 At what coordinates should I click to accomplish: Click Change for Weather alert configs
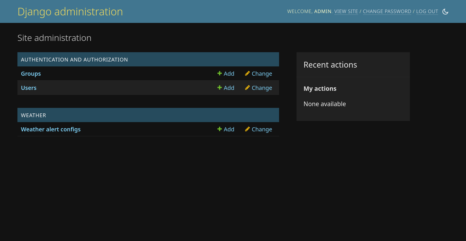pyautogui.click(x=258, y=129)
